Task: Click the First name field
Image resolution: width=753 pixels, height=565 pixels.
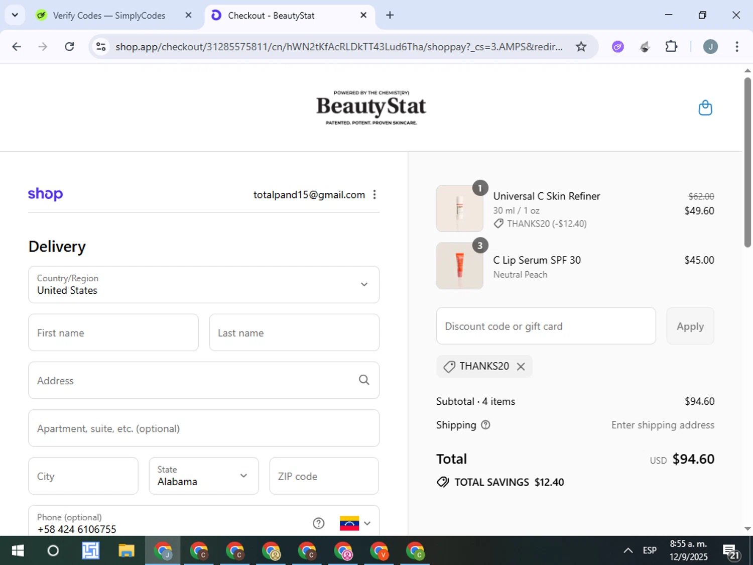Action: 113,332
